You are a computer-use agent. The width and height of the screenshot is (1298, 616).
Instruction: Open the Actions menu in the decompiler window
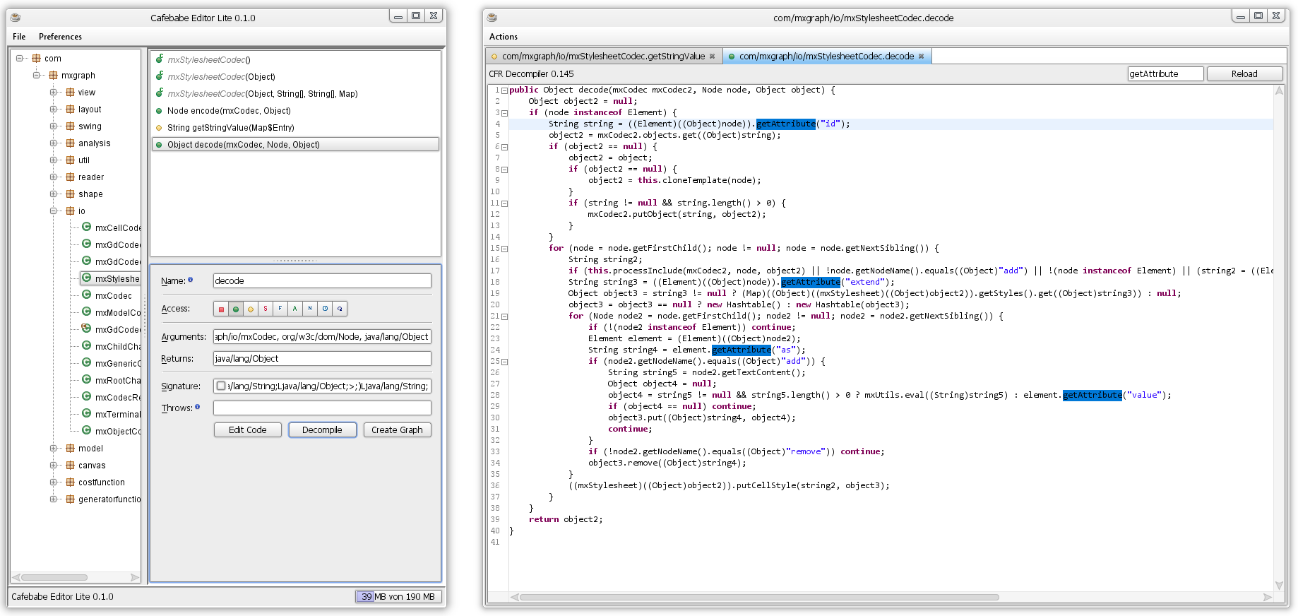click(504, 37)
